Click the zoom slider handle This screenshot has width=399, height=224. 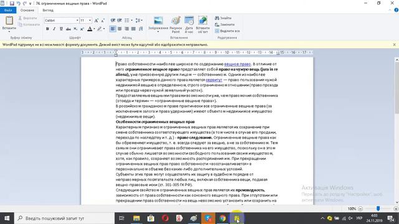point(378,208)
